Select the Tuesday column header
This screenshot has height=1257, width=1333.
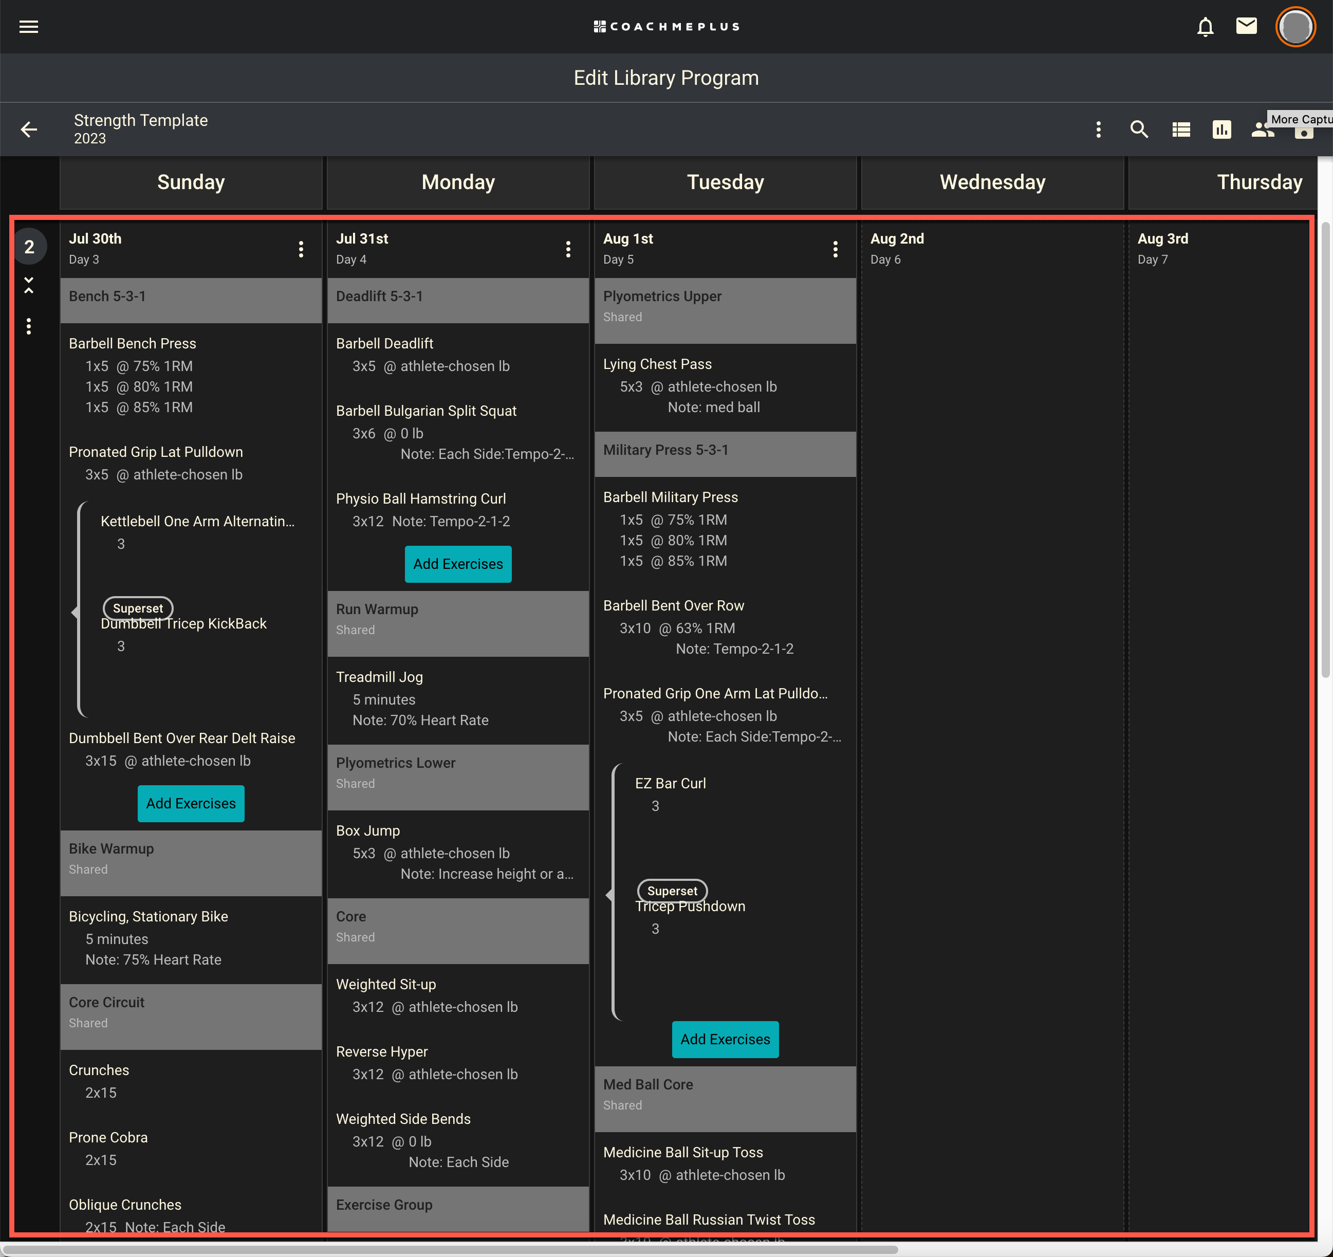pyautogui.click(x=725, y=182)
